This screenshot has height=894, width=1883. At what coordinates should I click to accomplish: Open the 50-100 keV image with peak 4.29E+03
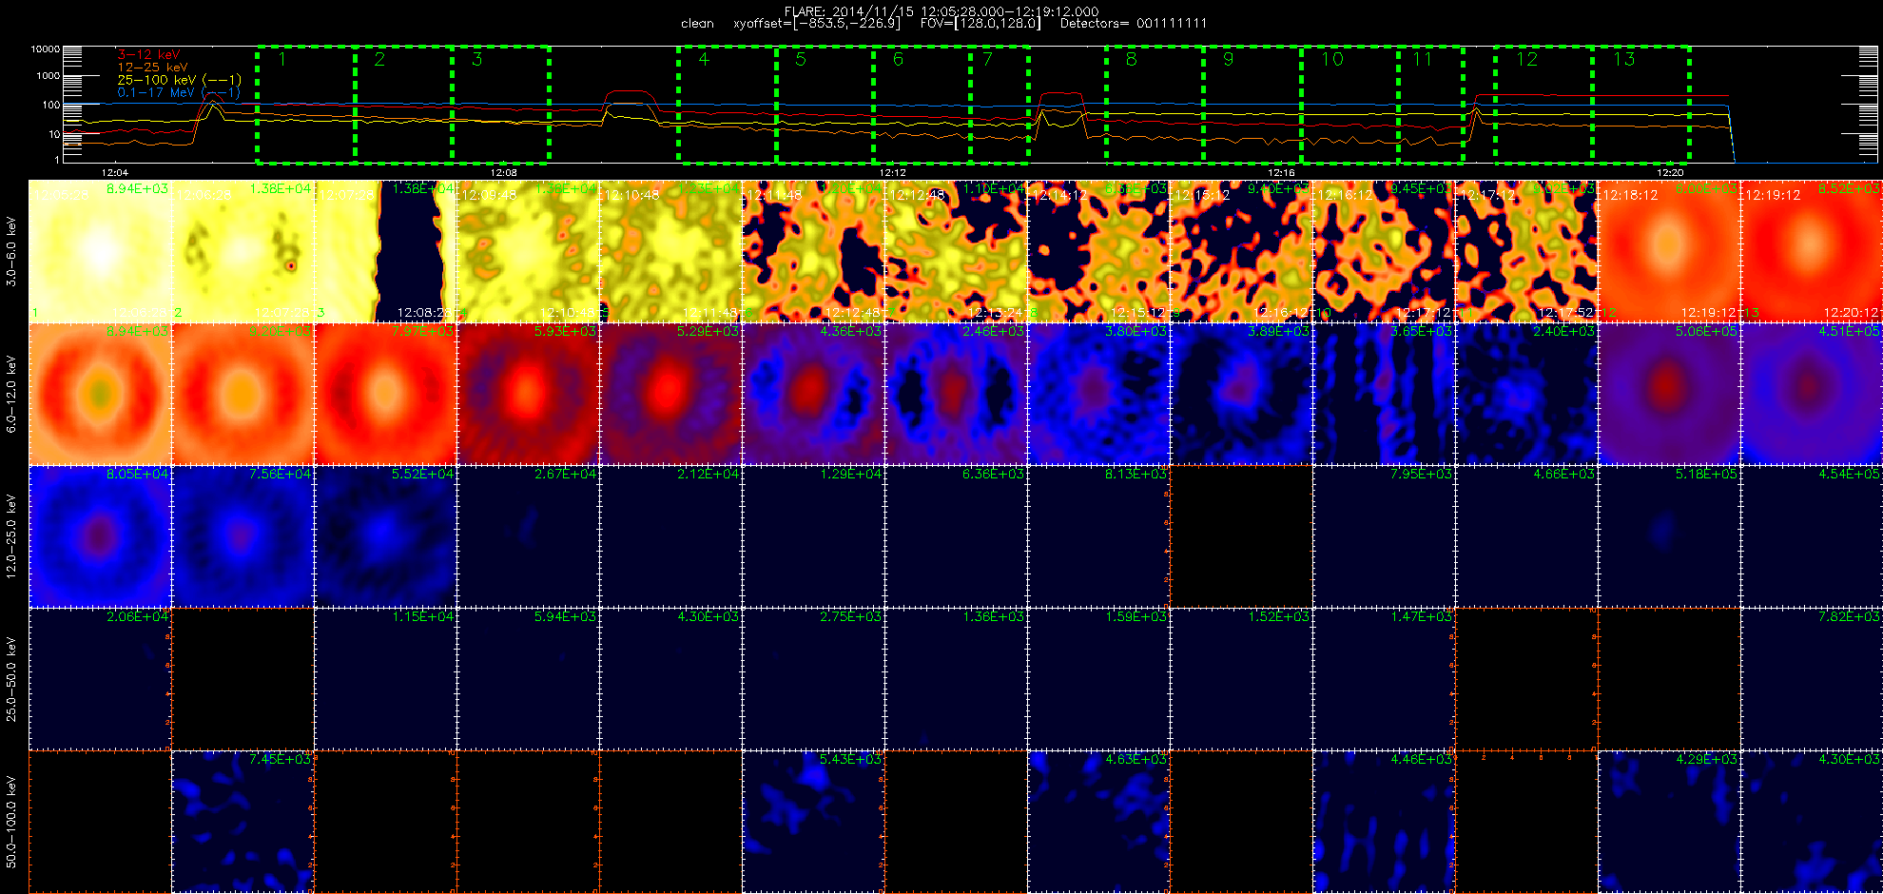(1669, 822)
